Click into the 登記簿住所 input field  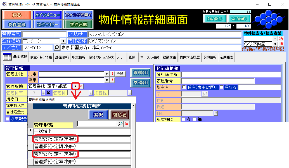(x=231, y=75)
